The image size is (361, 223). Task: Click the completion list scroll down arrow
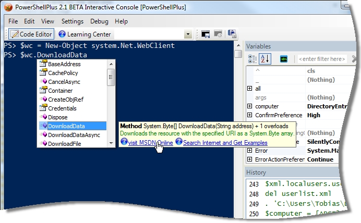pos(111,143)
